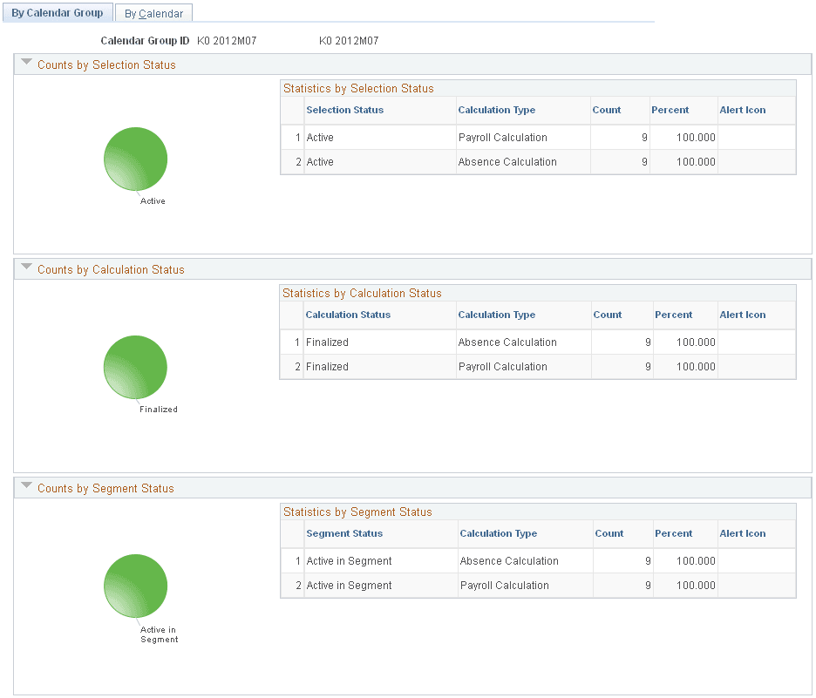Select row 2 Absence Calculation in selection table
The image size is (816, 698).
pyautogui.click(x=509, y=162)
